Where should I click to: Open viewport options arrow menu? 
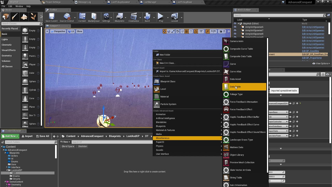[x=47, y=31]
